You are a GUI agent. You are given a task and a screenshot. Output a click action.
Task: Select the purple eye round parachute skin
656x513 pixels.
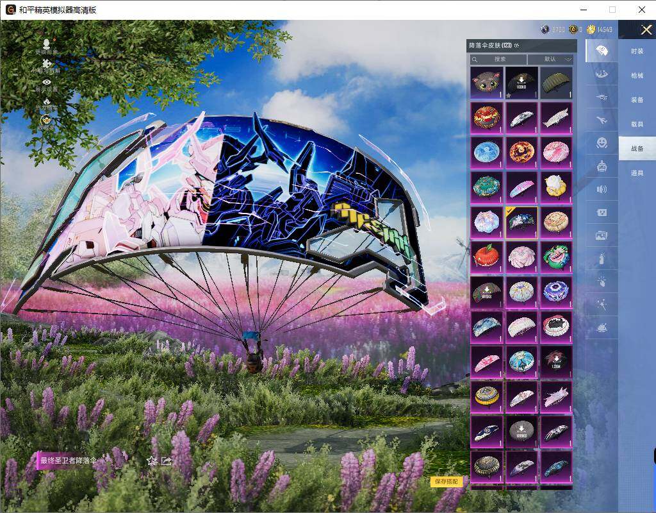coord(556,292)
